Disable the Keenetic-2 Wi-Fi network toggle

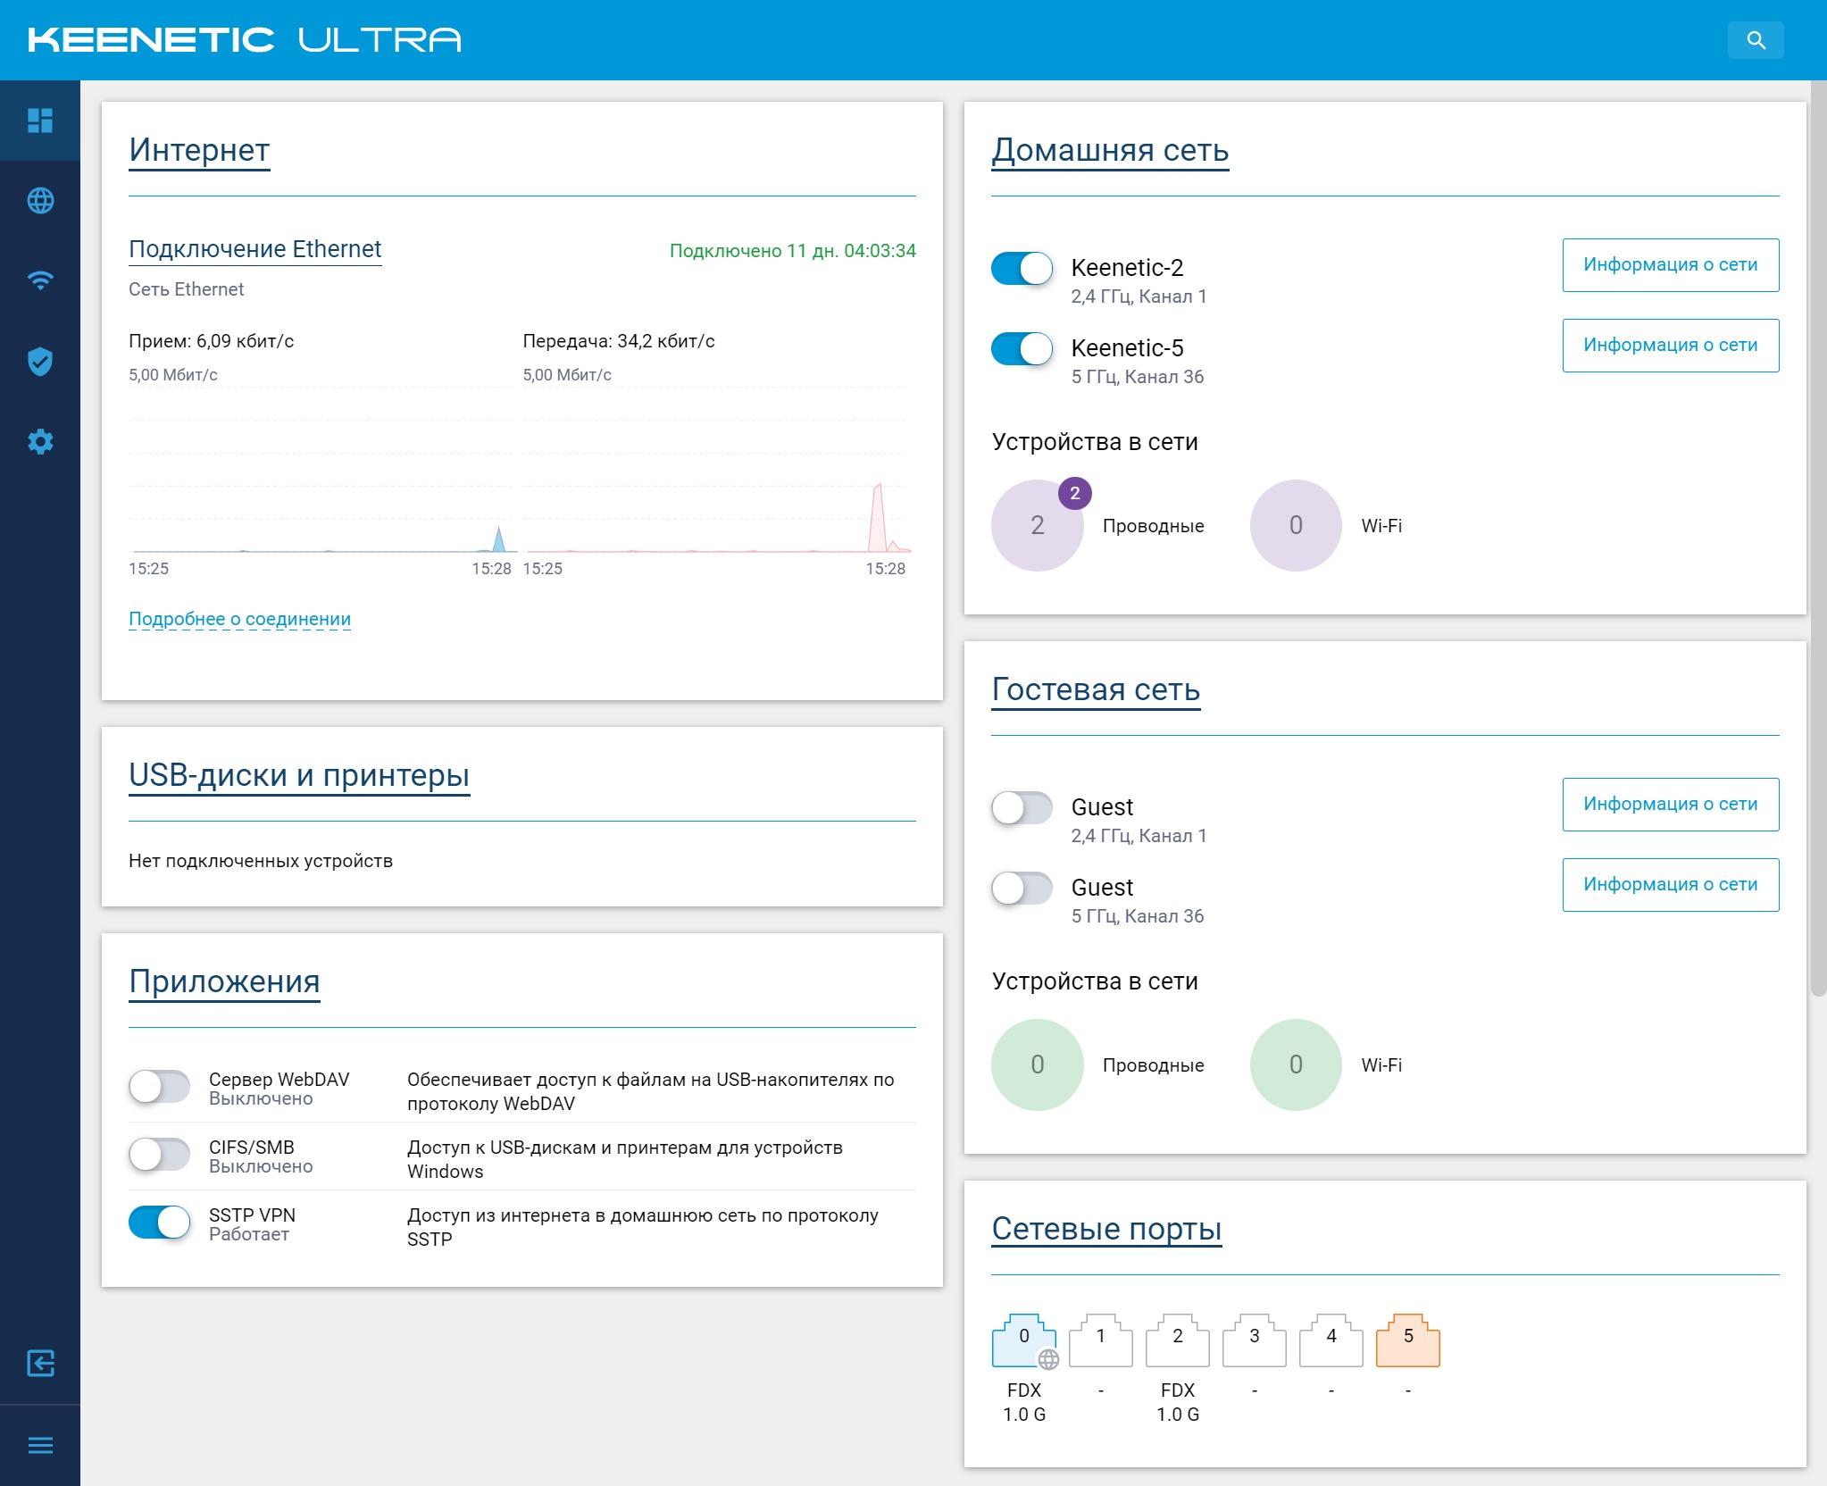click(x=1022, y=268)
